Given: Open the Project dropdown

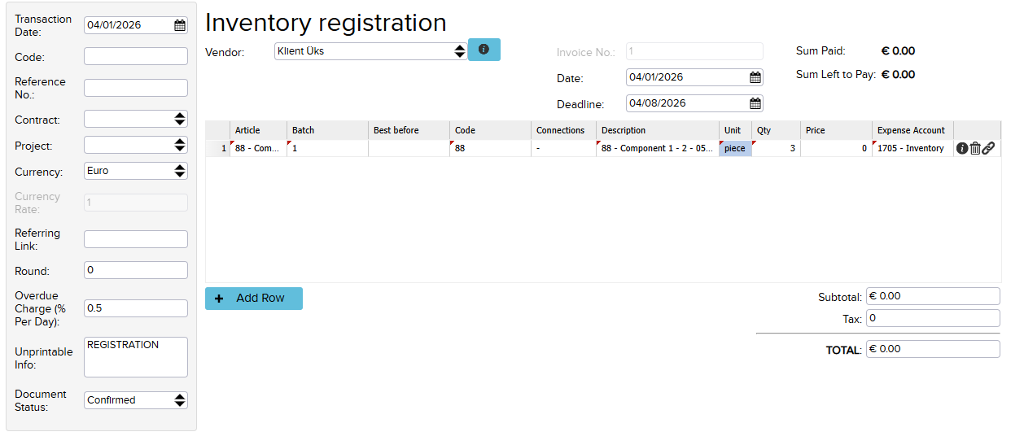Looking at the screenshot, I should 180,145.
